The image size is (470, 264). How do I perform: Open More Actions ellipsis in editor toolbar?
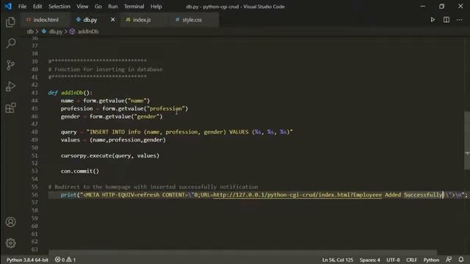click(x=459, y=20)
